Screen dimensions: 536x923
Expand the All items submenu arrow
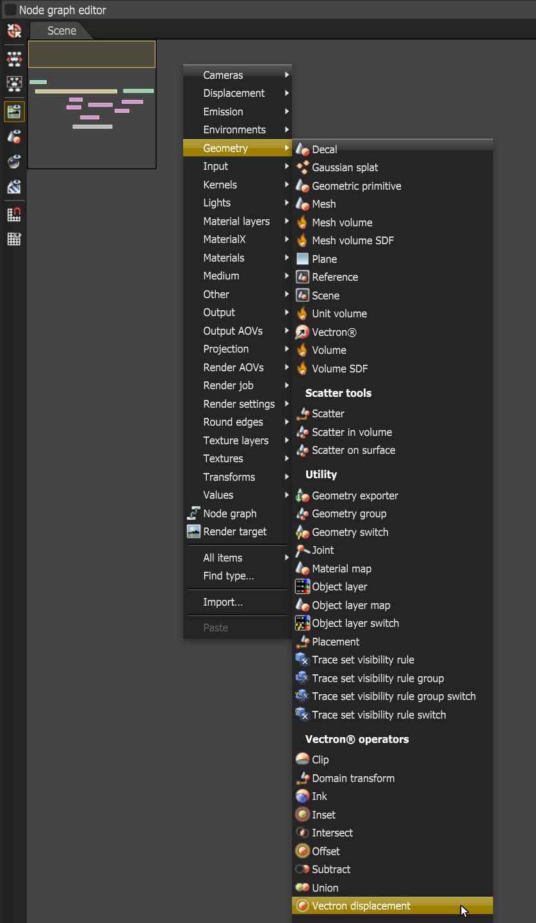[x=287, y=558]
